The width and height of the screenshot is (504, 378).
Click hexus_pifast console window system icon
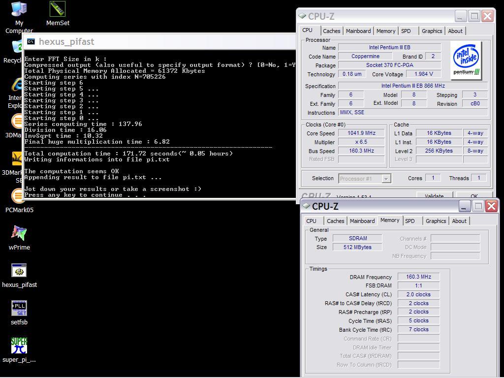[x=31, y=41]
